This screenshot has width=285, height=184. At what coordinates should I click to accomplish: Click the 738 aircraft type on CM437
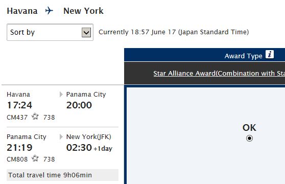[49, 117]
